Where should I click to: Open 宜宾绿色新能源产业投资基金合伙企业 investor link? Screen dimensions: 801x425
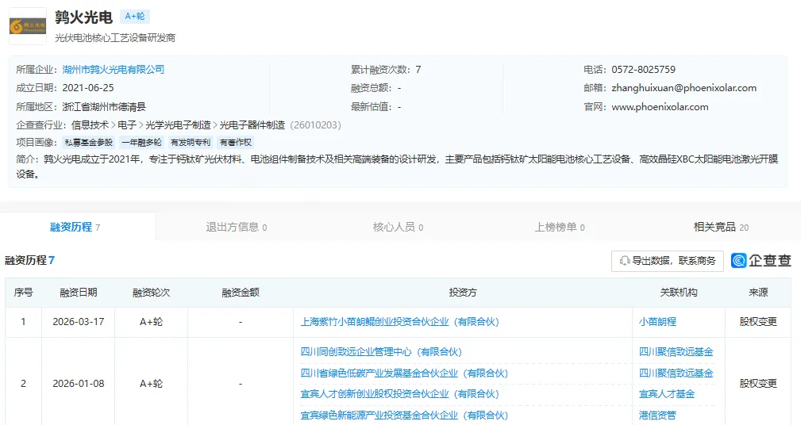point(404,415)
